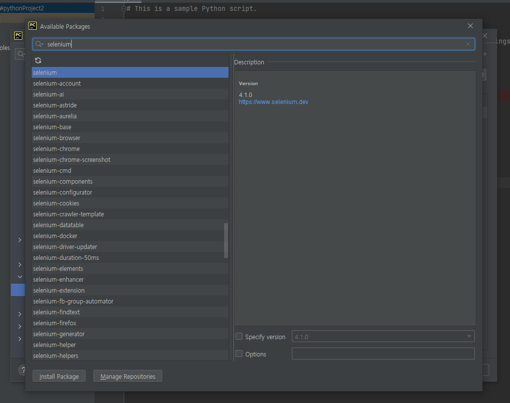Select selenium-firefox package
This screenshot has height=403, width=510.
tap(130, 323)
